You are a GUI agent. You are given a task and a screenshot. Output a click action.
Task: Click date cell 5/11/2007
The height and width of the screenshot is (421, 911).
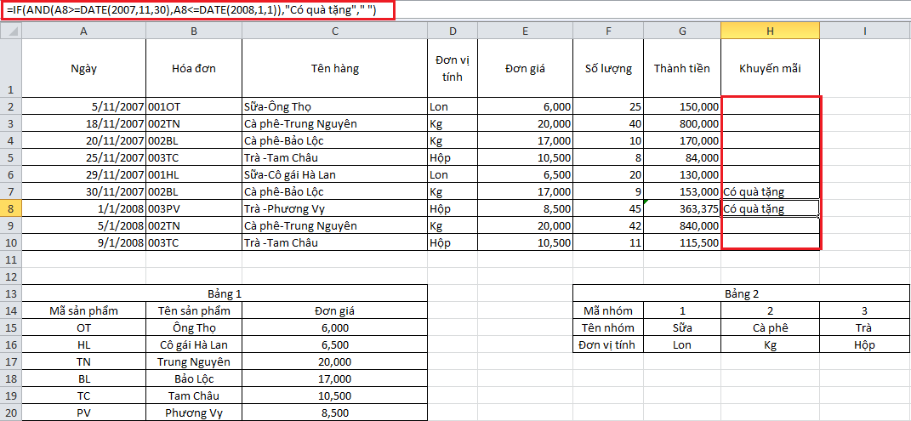(83, 106)
